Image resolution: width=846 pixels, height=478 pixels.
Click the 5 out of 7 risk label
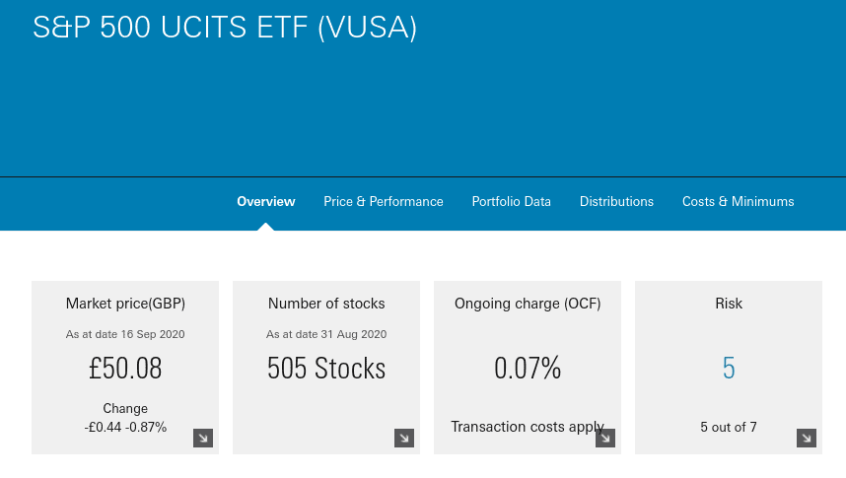pos(729,428)
